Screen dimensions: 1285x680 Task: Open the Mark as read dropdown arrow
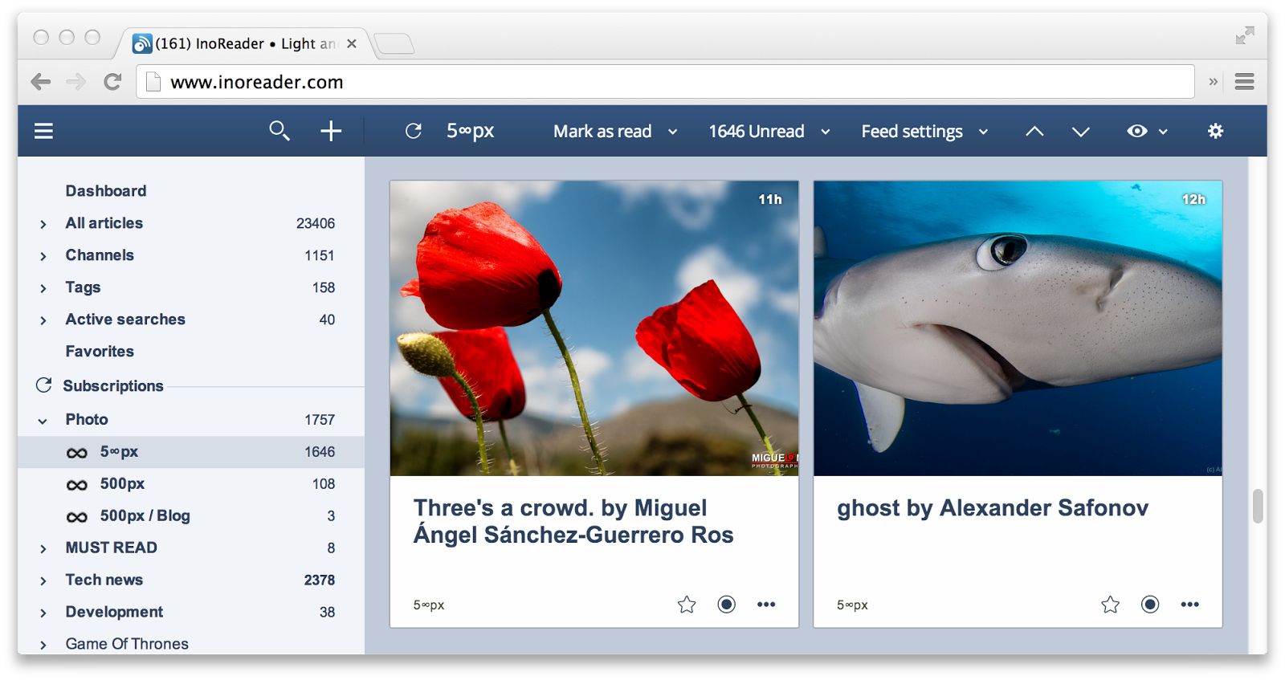point(673,132)
